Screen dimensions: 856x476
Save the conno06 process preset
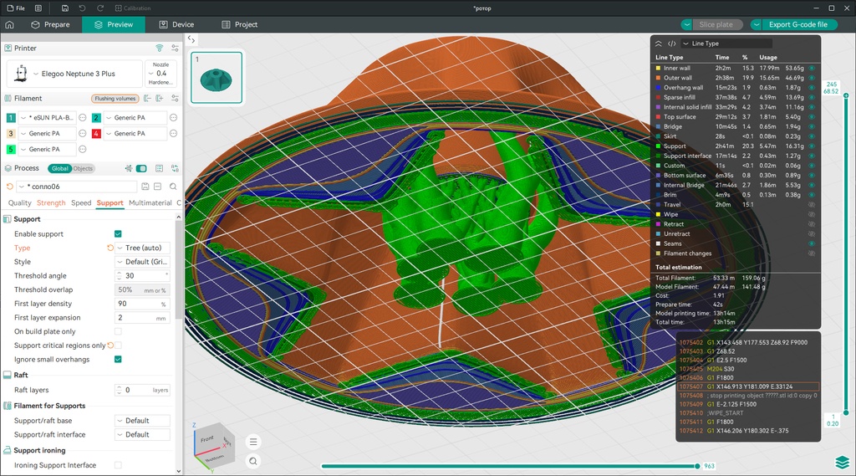(x=145, y=187)
